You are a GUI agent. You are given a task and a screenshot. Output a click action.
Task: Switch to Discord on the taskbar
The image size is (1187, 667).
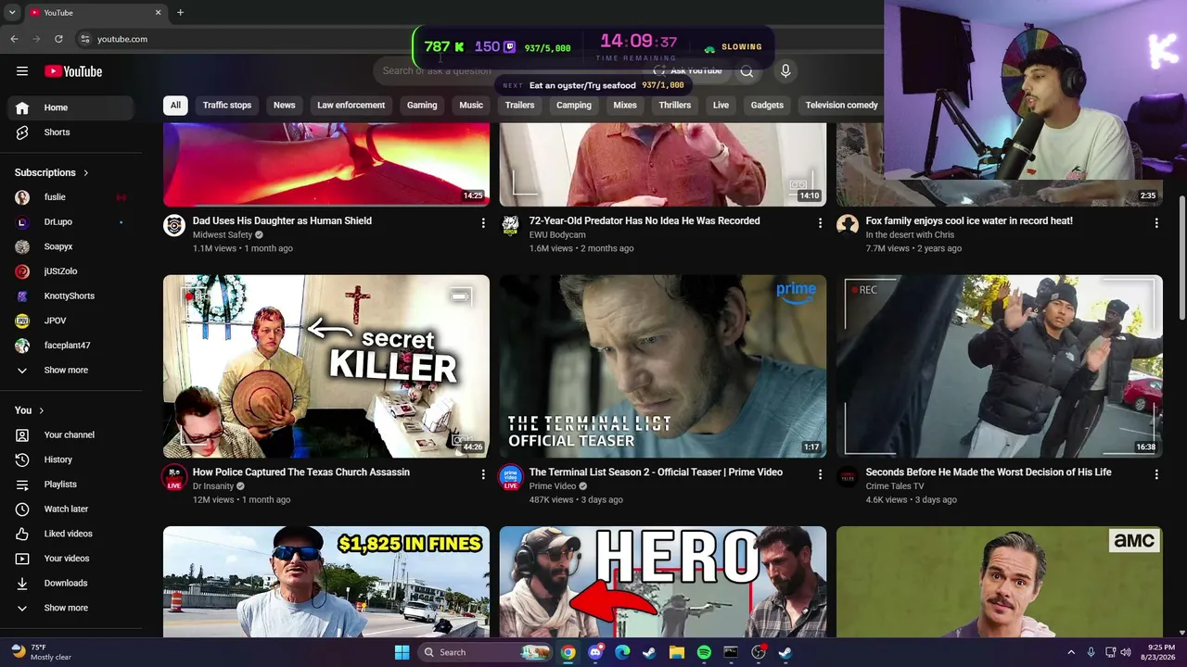[x=595, y=652]
